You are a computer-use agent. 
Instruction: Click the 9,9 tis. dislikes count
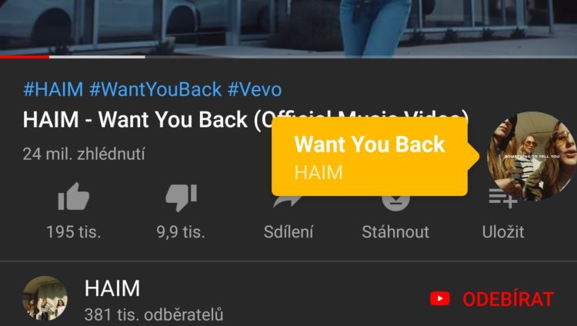pos(181,232)
